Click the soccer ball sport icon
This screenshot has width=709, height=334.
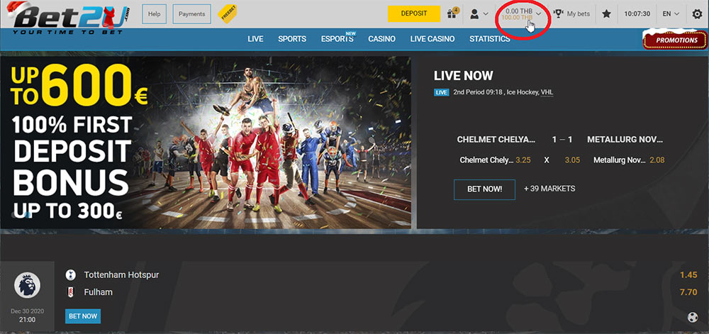692,317
